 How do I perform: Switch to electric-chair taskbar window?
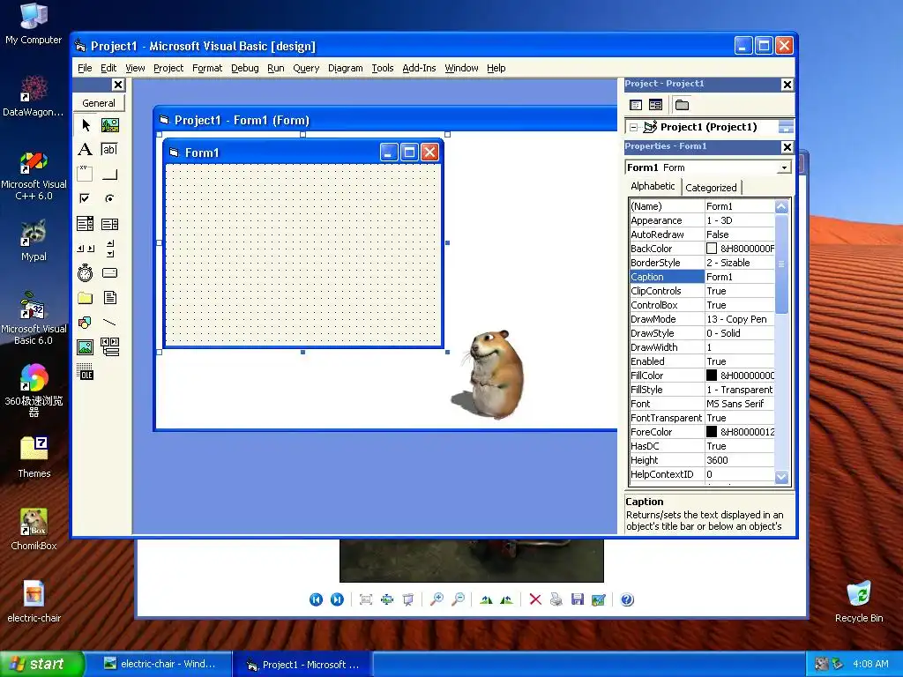(160, 664)
